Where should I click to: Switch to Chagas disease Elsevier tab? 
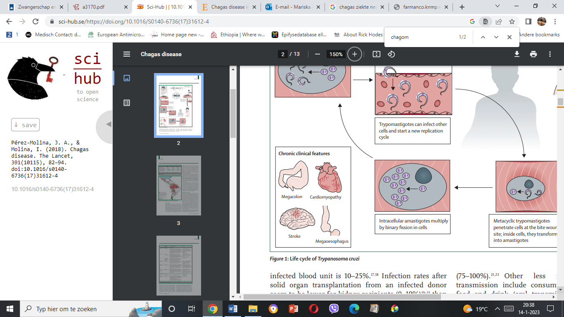[x=228, y=7]
